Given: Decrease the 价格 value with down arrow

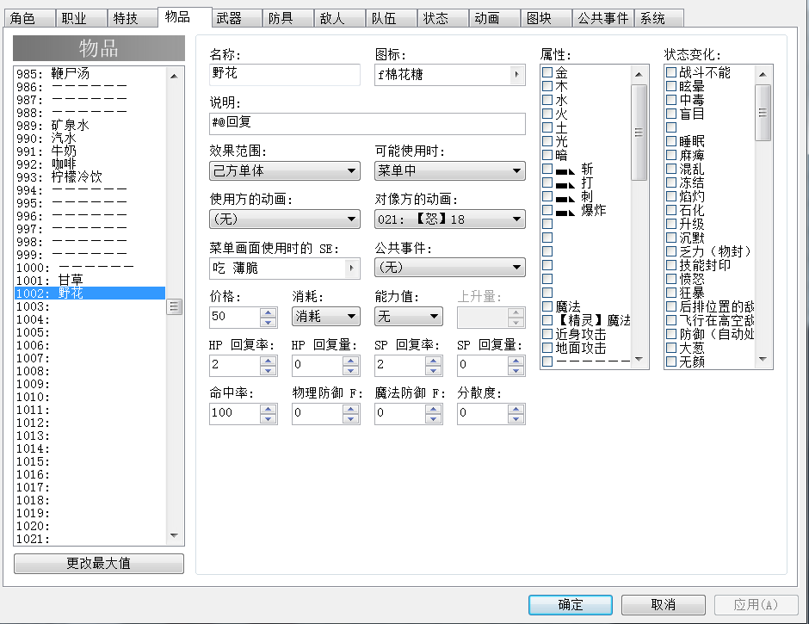Looking at the screenshot, I should [269, 322].
